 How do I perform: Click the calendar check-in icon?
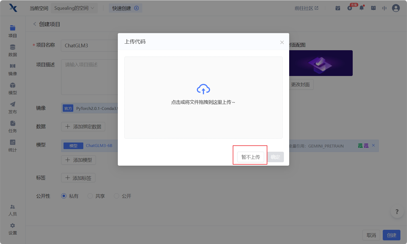[x=338, y=8]
